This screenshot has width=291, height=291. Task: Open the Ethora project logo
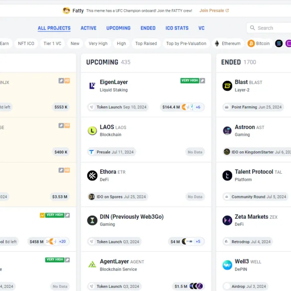click(92, 175)
